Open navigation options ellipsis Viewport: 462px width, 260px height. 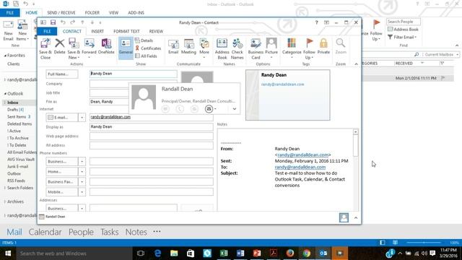pyautogui.click(x=157, y=232)
